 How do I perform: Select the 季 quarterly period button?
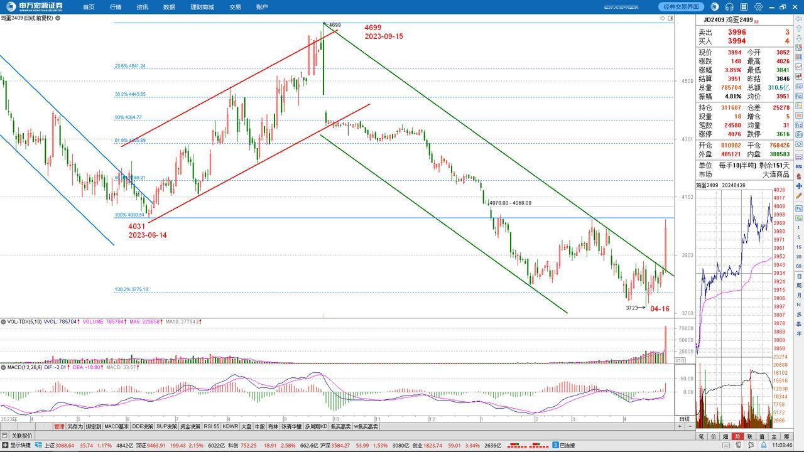coord(798,323)
